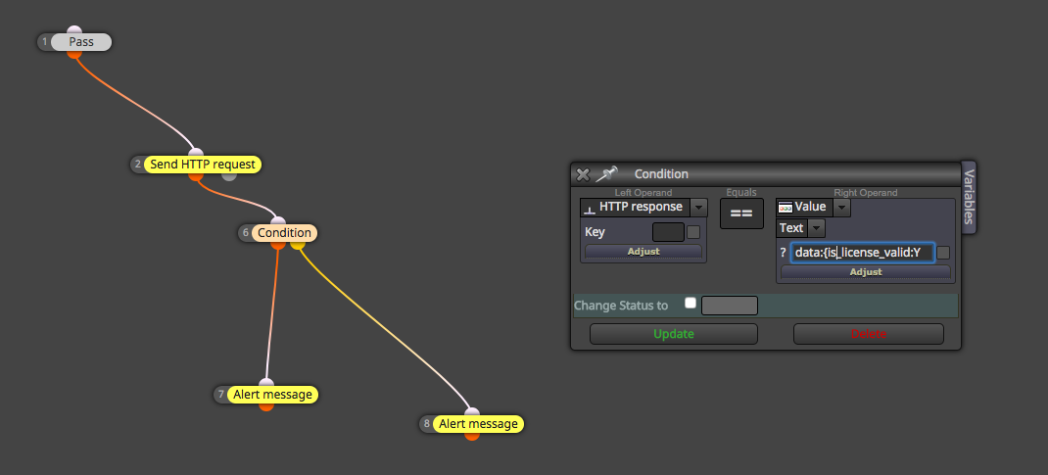
Task: Close the Condition panel with the X icon
Action: point(583,174)
